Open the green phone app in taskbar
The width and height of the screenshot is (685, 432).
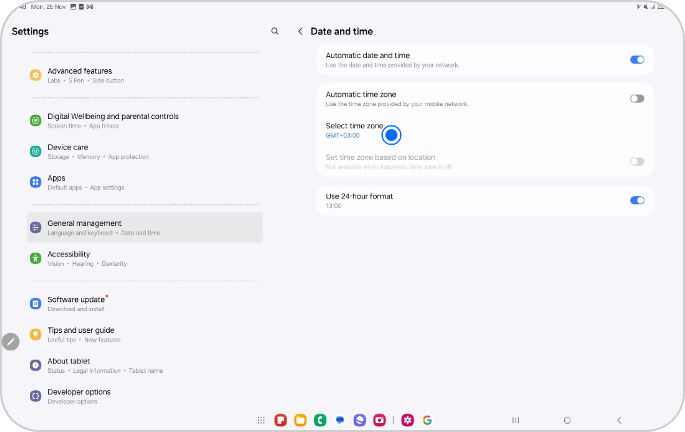(x=320, y=420)
